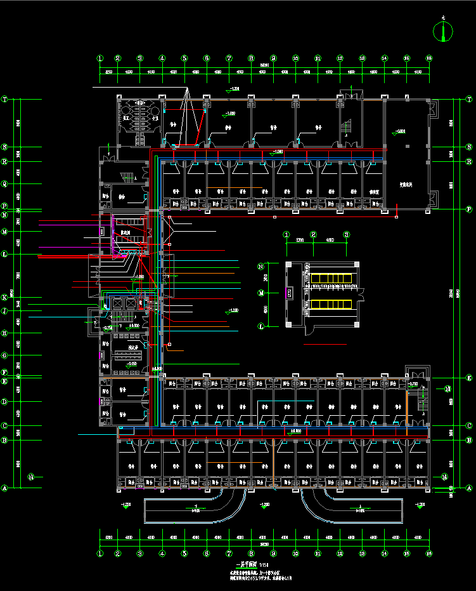Select grid bubble 1 in top axis row
Screen dimensions: 476x591
tap(100, 58)
